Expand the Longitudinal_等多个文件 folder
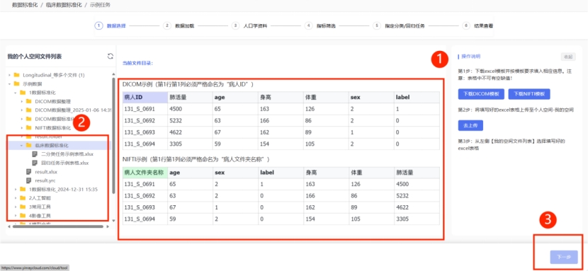Image resolution: width=588 pixels, height=271 pixels. (x=9, y=75)
